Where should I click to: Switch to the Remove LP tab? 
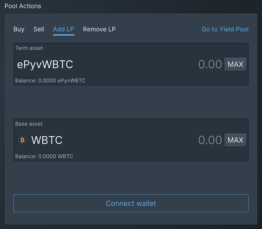[x=99, y=29]
